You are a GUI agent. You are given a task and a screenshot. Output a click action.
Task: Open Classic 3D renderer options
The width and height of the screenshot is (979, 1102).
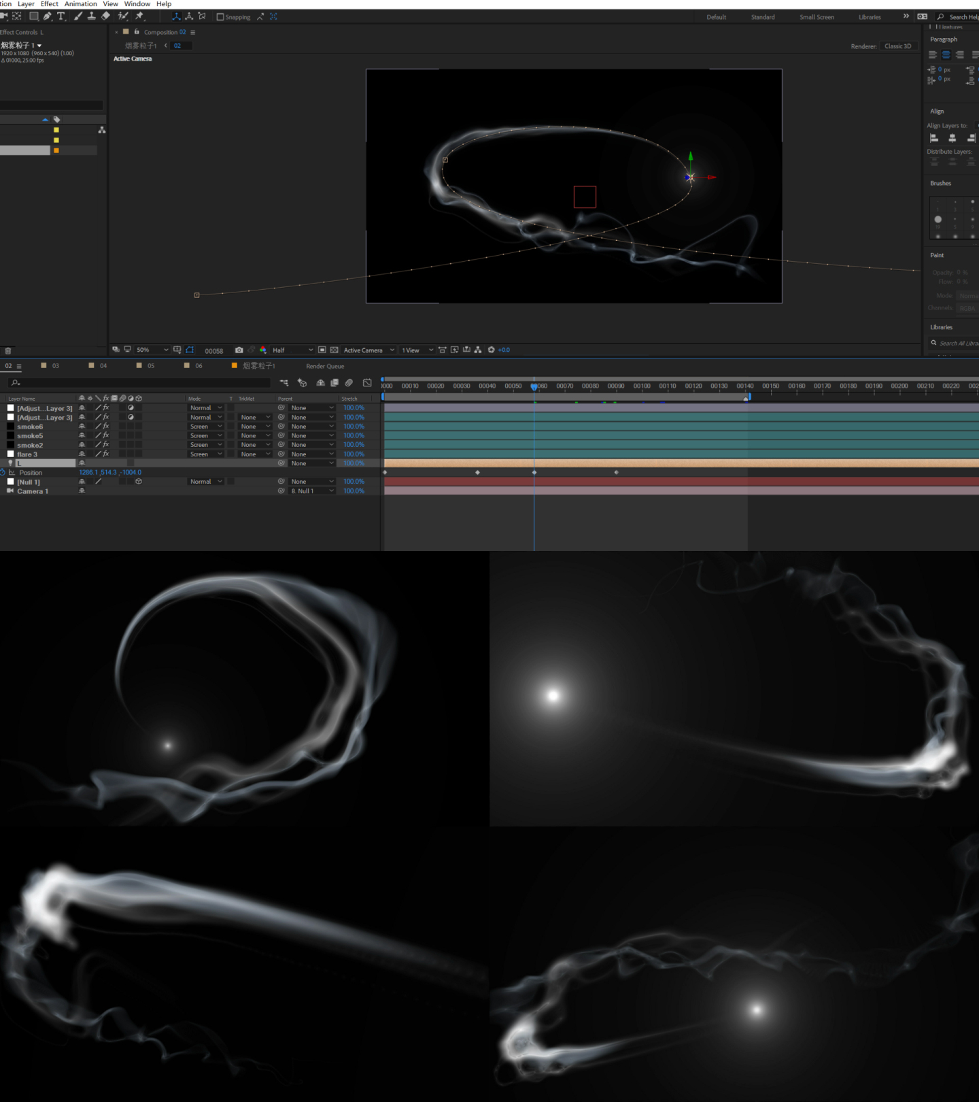coord(898,46)
